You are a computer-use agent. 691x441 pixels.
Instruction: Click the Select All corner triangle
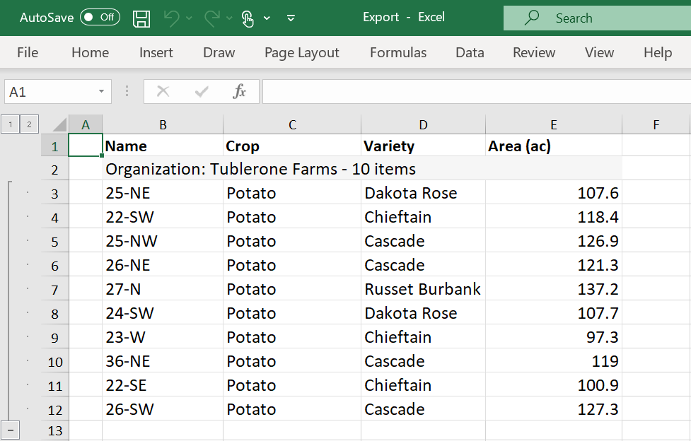point(59,124)
